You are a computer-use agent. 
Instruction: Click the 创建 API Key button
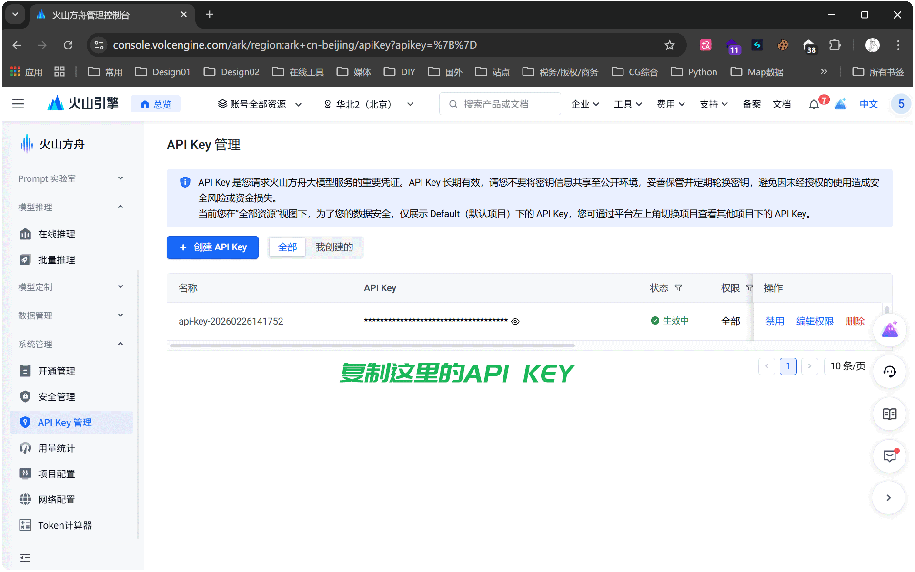point(212,247)
